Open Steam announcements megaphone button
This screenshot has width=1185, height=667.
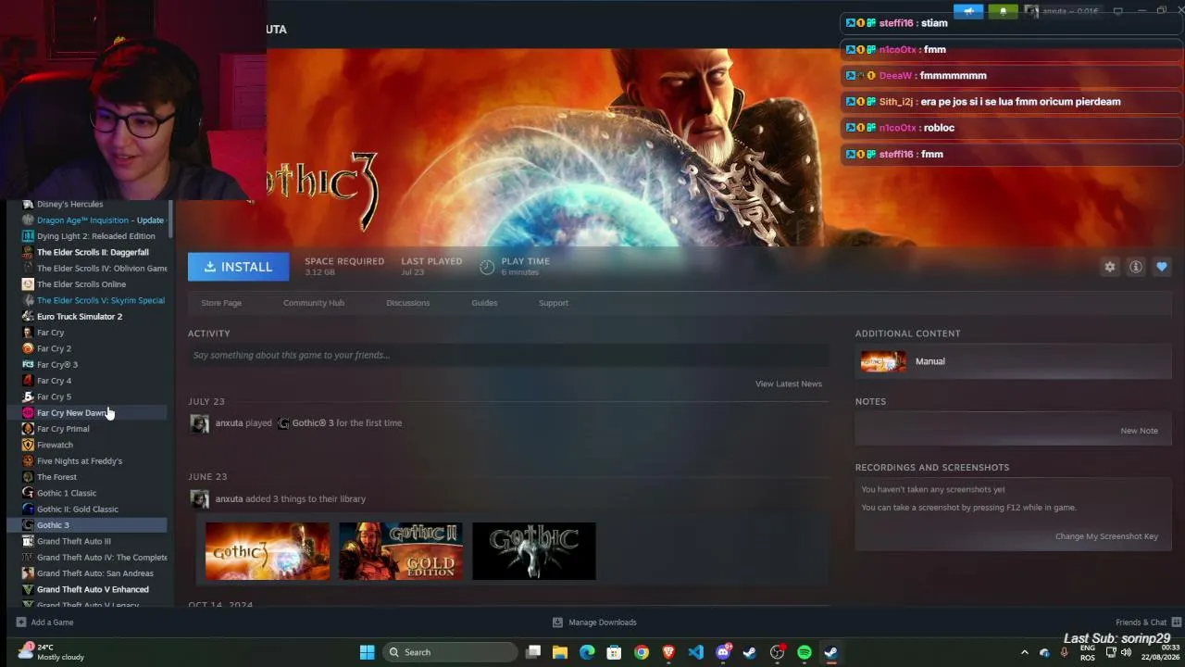[x=968, y=11]
